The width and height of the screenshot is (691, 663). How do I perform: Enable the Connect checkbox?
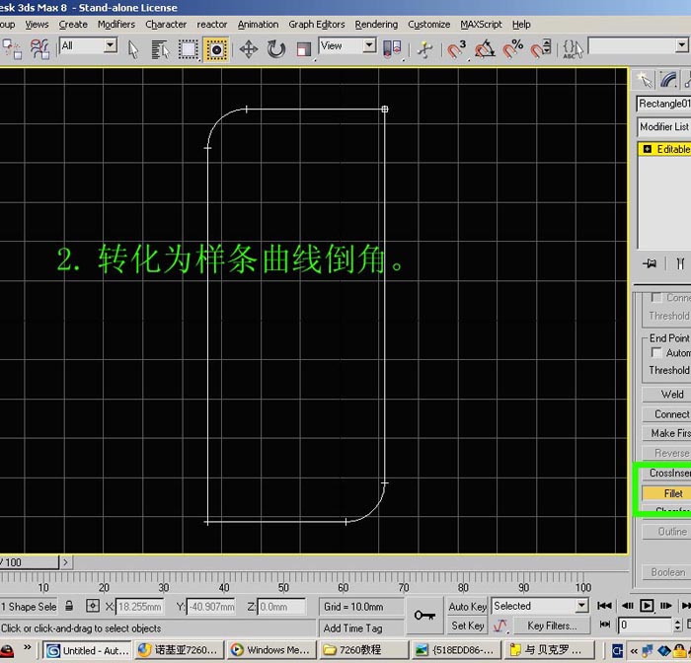656,298
